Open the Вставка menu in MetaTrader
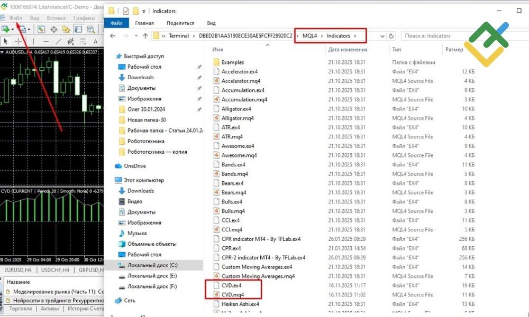Screen dimensions: 529x317 coord(56,18)
